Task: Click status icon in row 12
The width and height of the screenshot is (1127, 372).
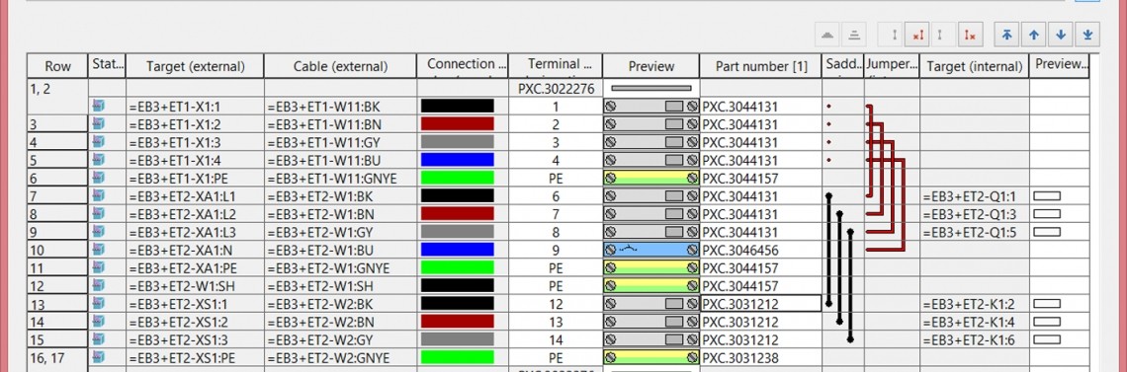Action: [x=99, y=285]
